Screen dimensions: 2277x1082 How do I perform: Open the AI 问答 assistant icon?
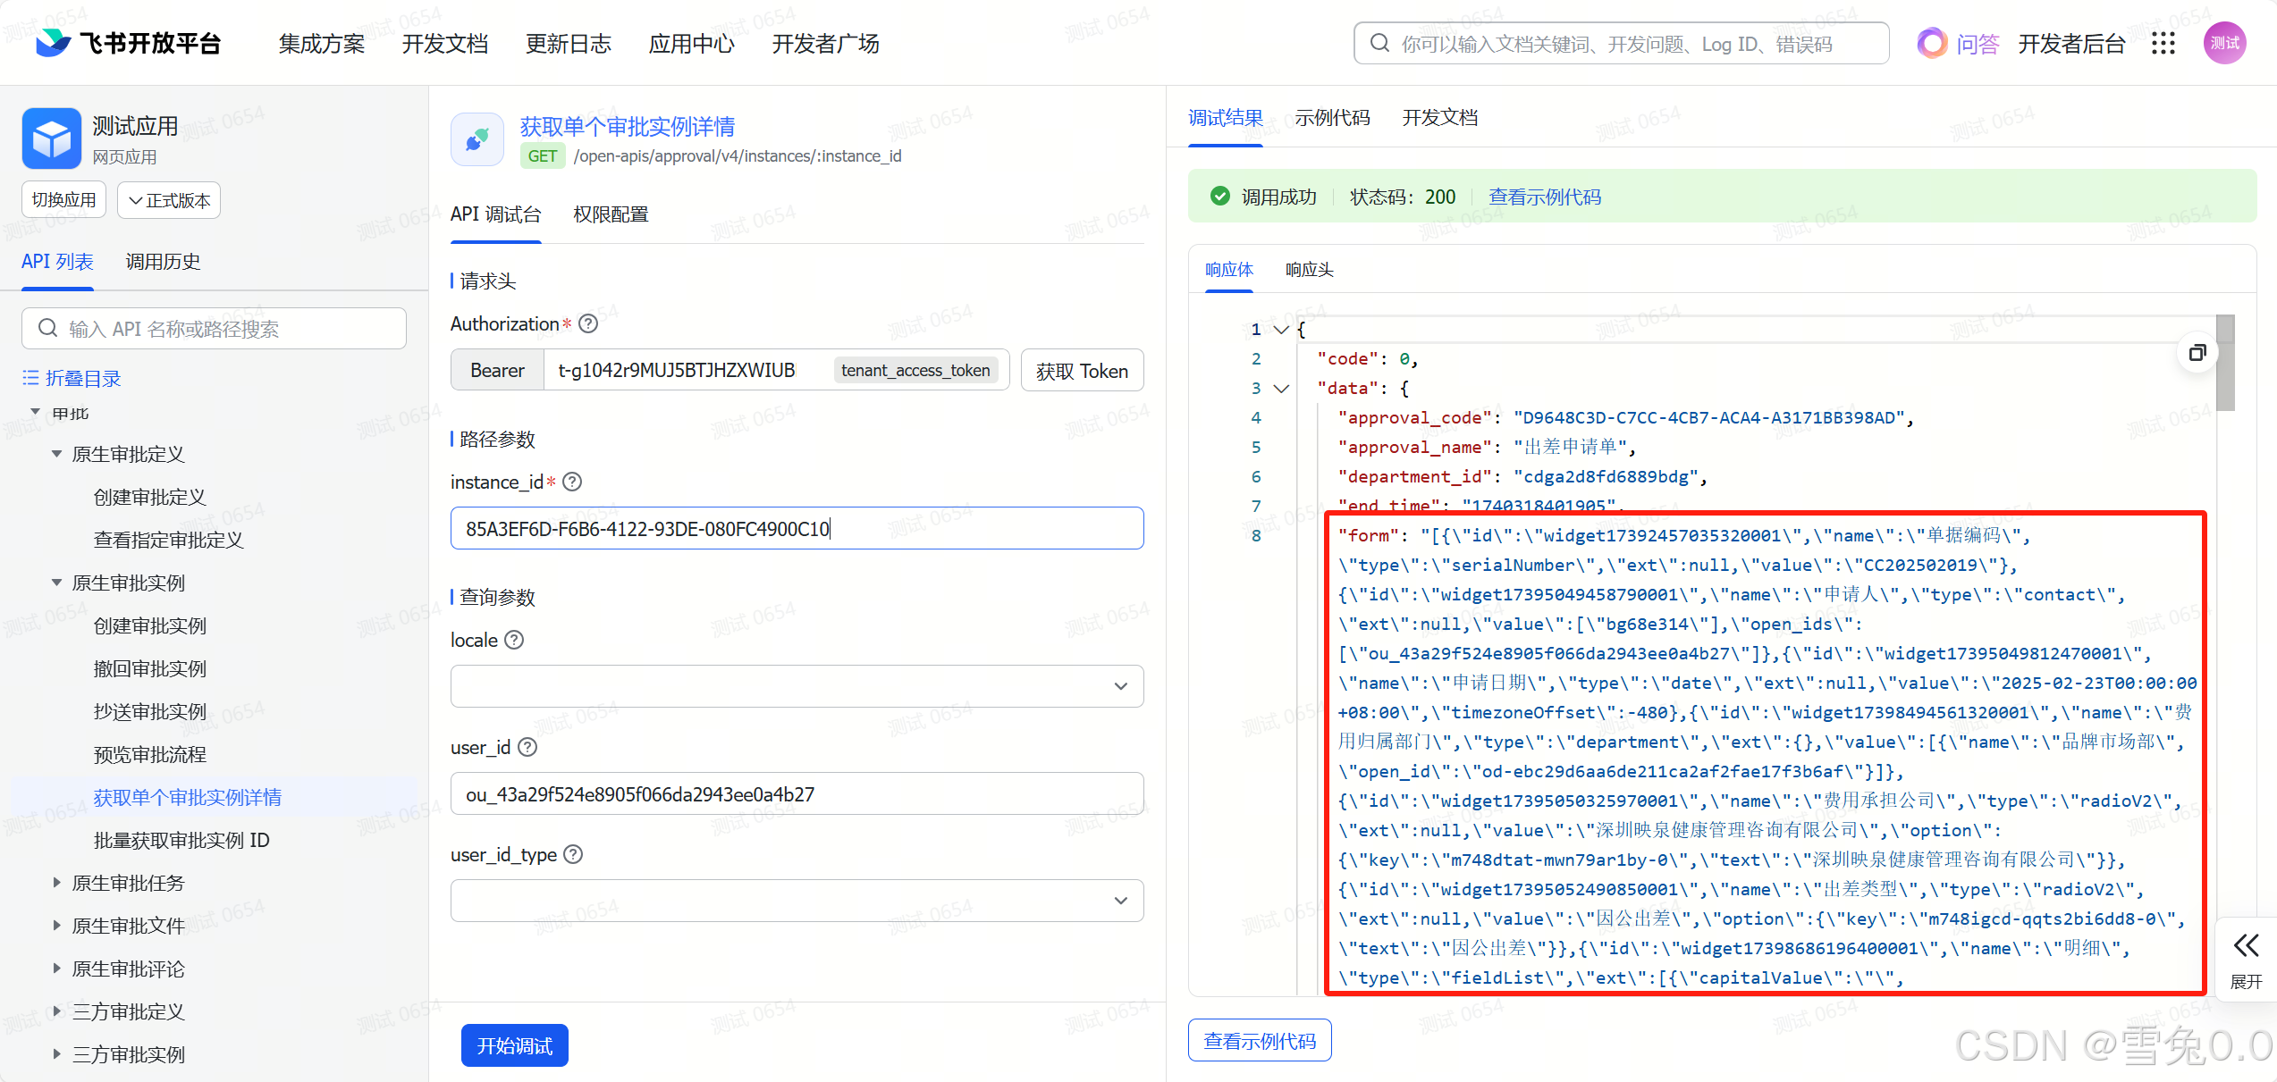point(1931,43)
